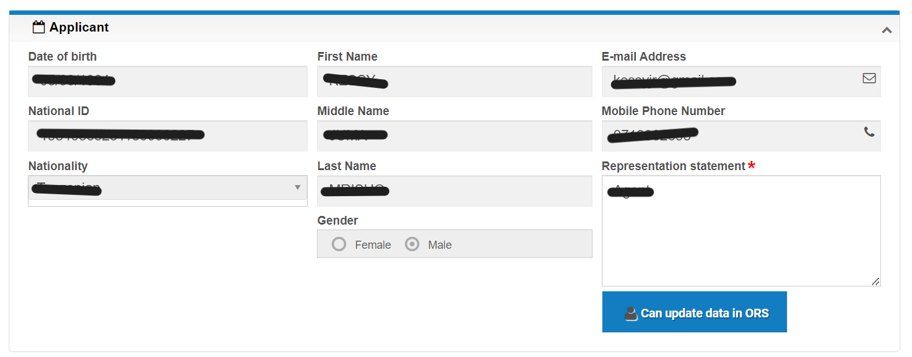This screenshot has height=357, width=912.
Task: Open the Nationality dropdown
Action: [x=167, y=189]
